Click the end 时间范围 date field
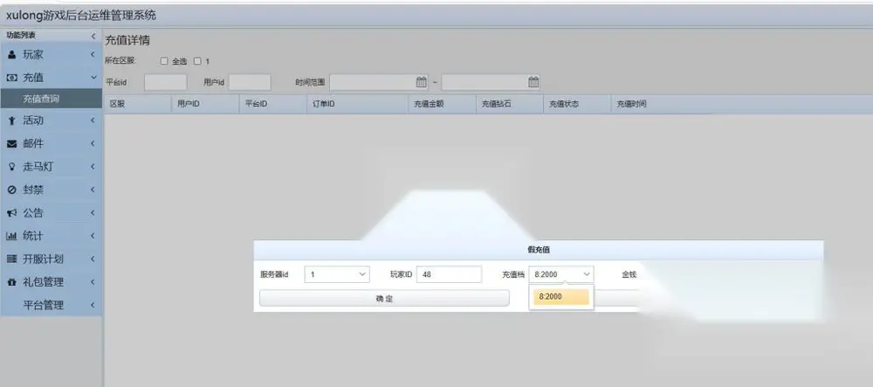Image resolution: width=873 pixels, height=387 pixels. coord(491,82)
